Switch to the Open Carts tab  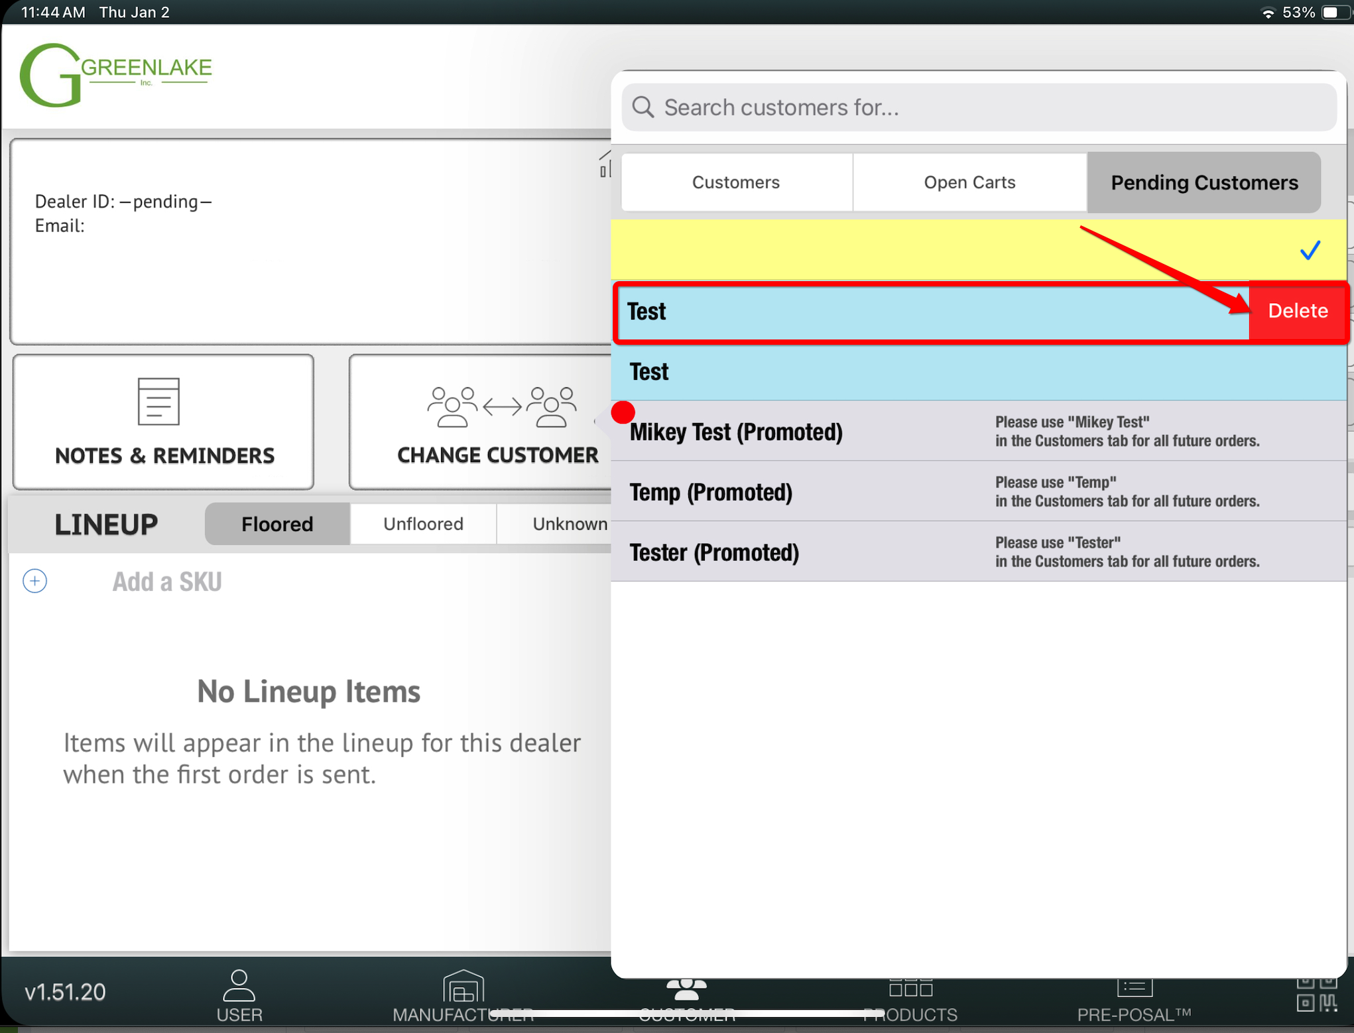(969, 182)
